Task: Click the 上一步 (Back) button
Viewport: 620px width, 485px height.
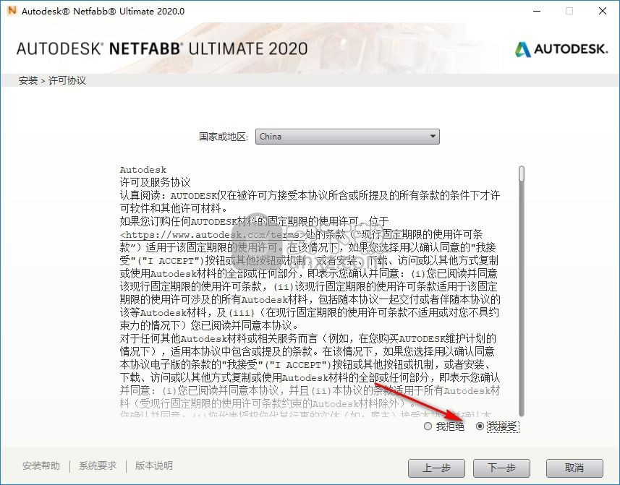Action: tap(436, 468)
